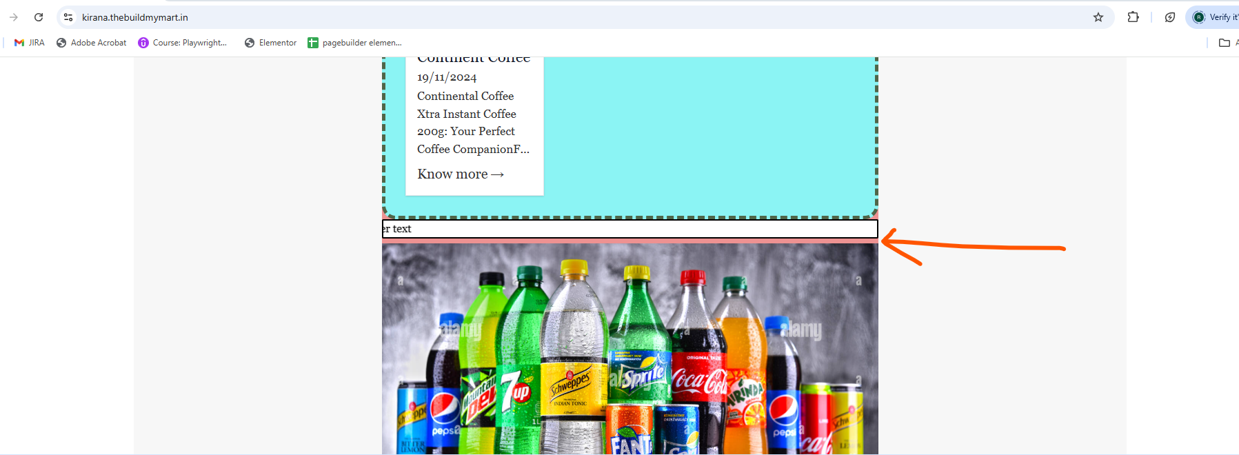This screenshot has width=1239, height=455.
Task: Open the Extensions puzzle icon
Action: click(1133, 17)
